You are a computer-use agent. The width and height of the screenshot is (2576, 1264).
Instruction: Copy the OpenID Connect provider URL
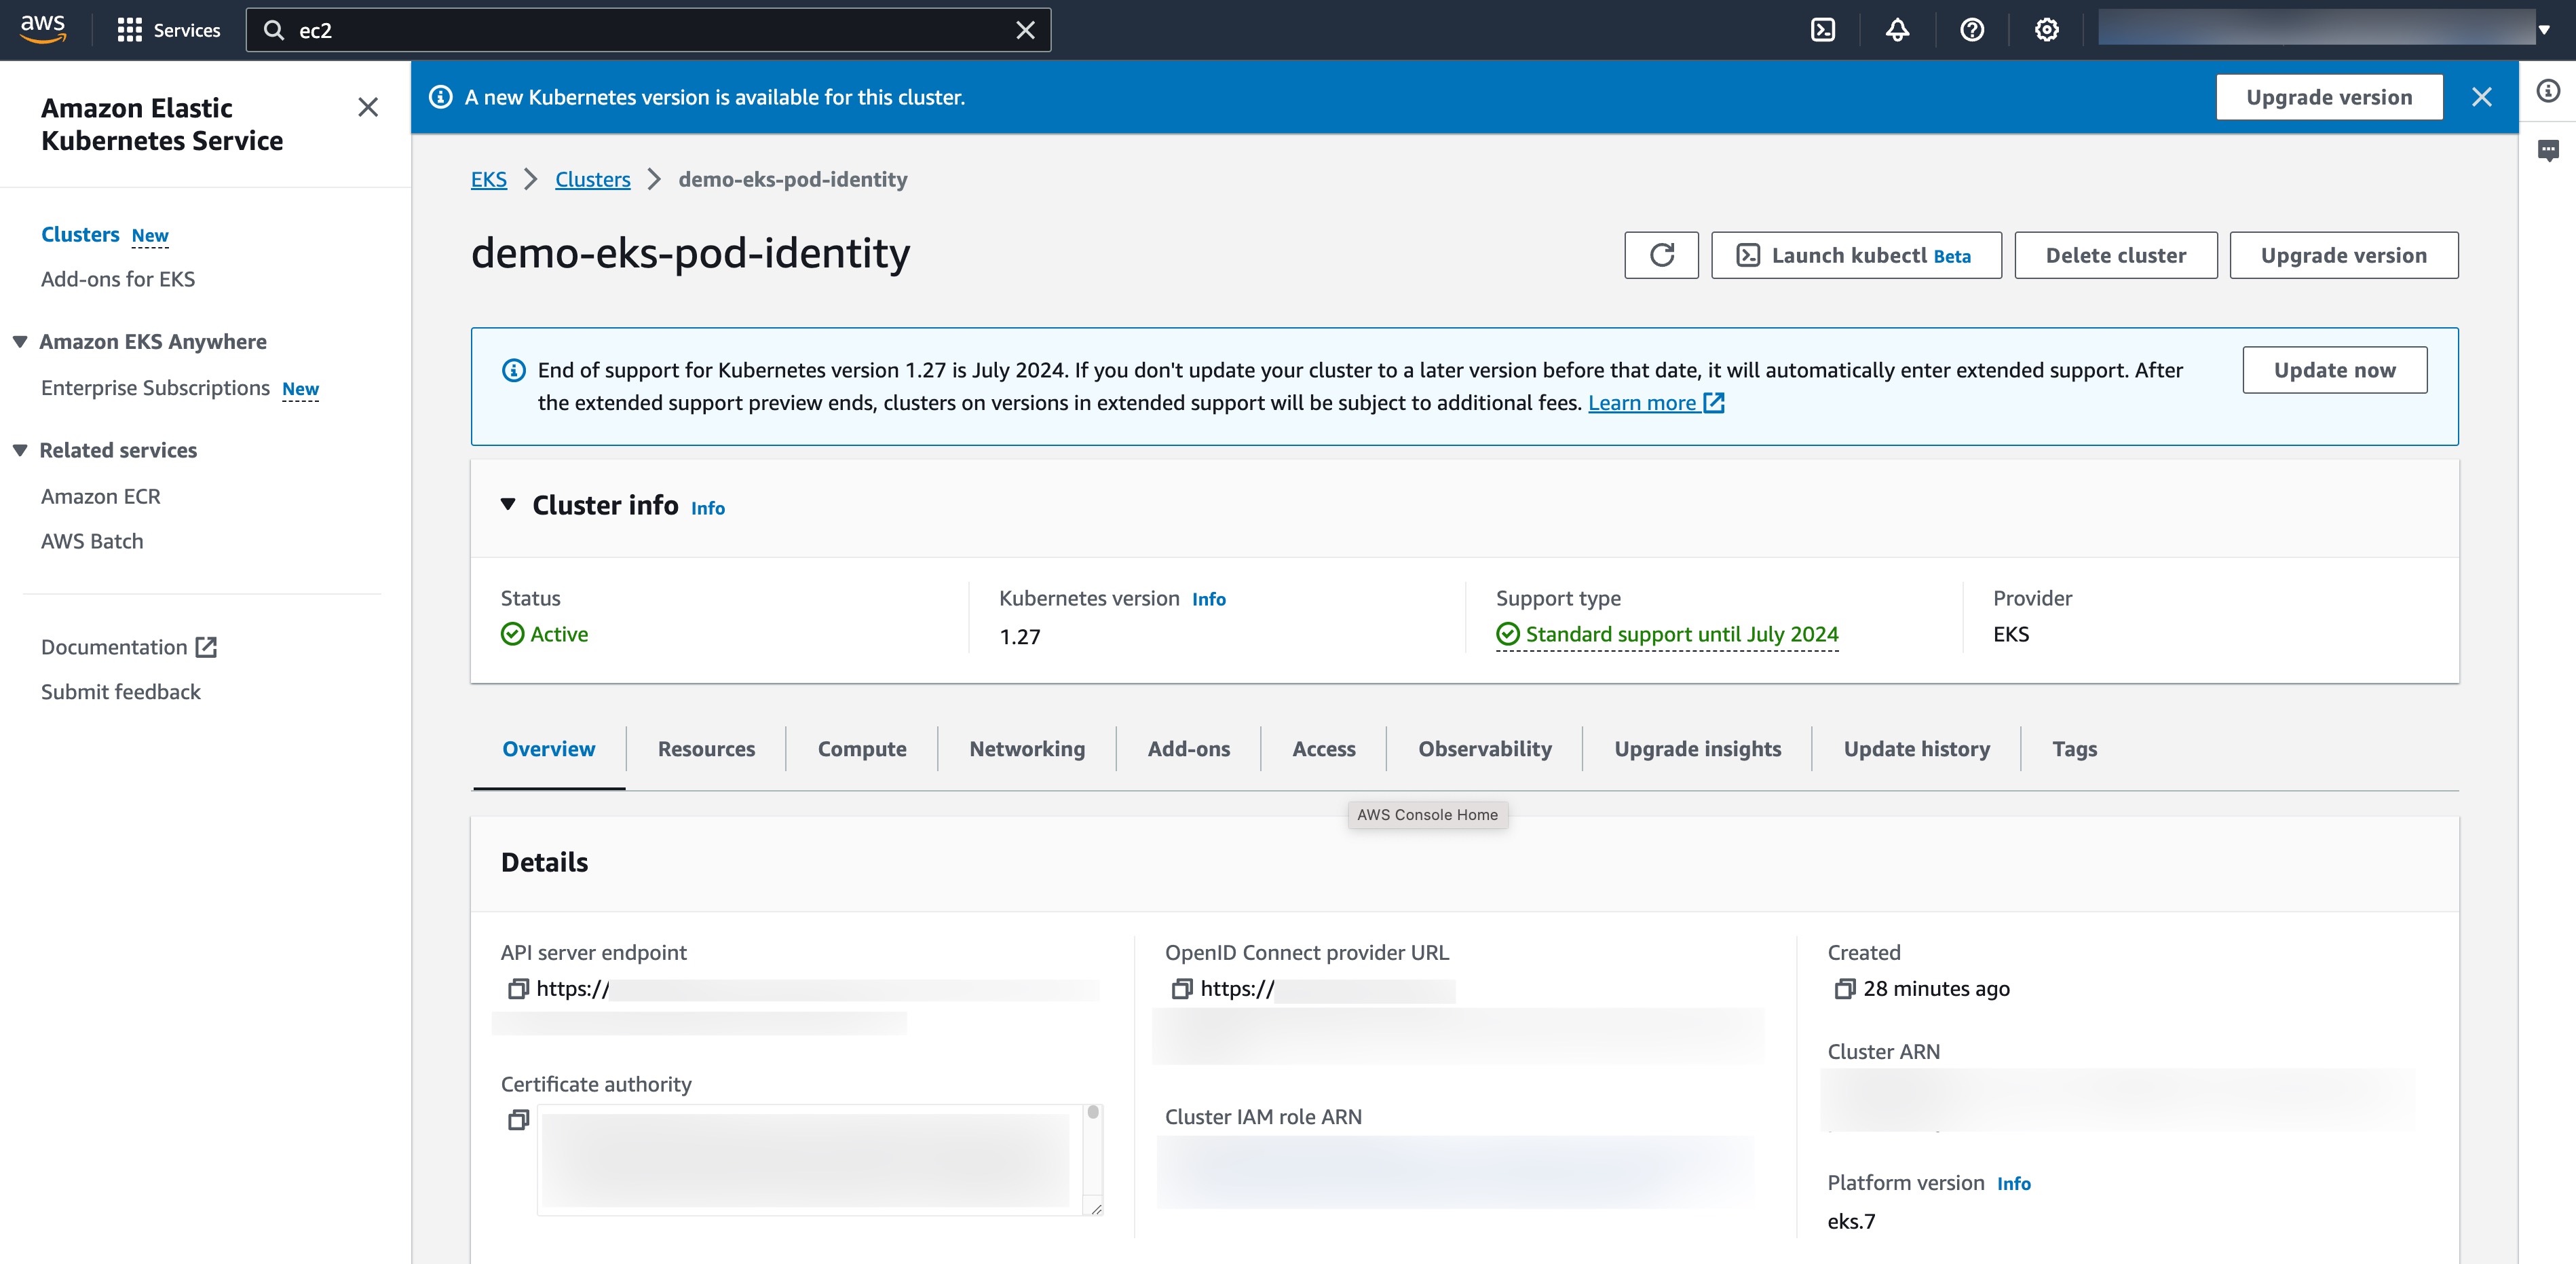(x=1182, y=989)
